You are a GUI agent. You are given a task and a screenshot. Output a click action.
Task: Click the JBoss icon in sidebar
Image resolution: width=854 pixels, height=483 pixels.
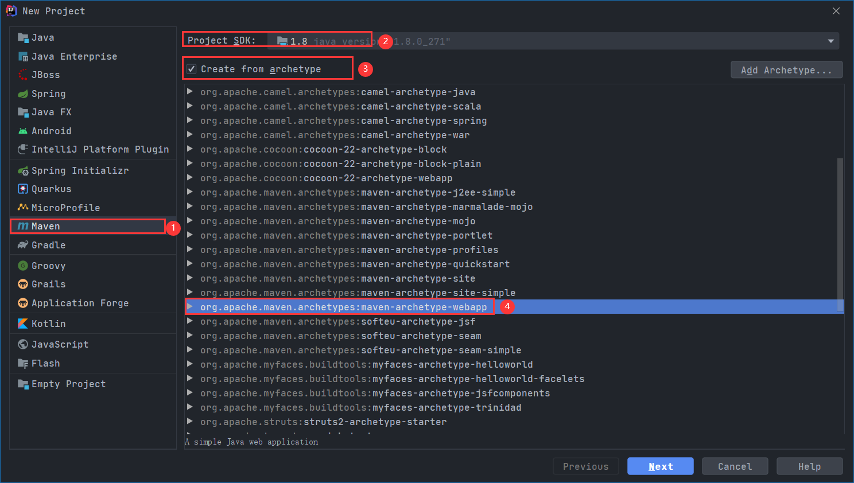[x=23, y=75]
